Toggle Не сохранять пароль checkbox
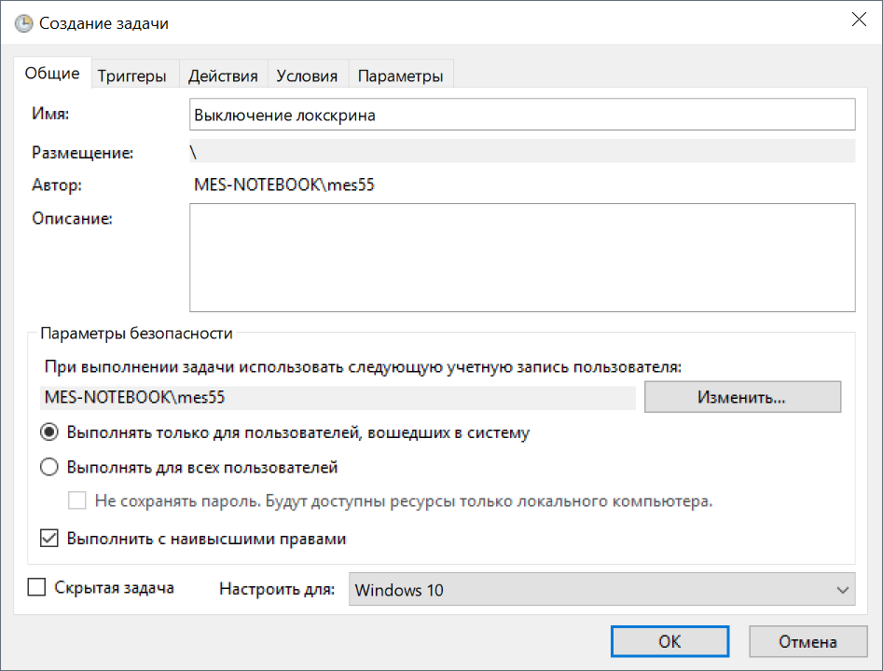This screenshot has height=671, width=883. 77,500
